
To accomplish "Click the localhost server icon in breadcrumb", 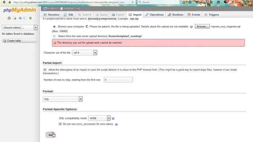I will (45, 9).
